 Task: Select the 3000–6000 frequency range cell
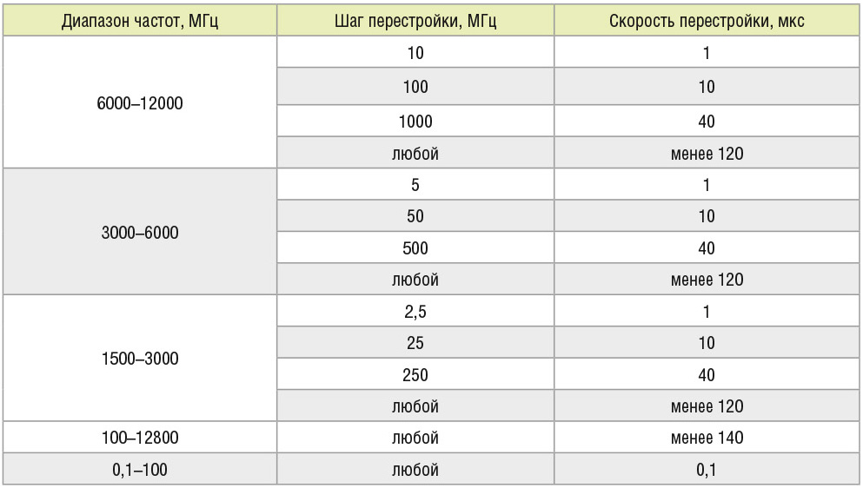140,232
